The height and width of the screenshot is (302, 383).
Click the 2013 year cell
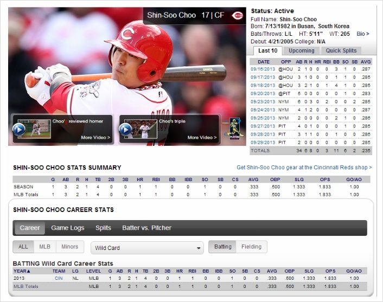tap(19, 278)
